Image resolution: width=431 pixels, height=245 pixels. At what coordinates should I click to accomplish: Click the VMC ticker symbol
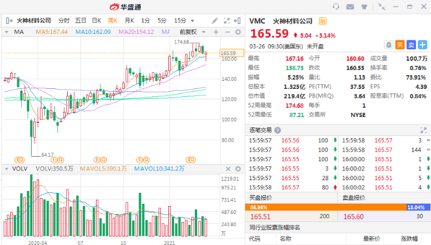pyautogui.click(x=257, y=21)
